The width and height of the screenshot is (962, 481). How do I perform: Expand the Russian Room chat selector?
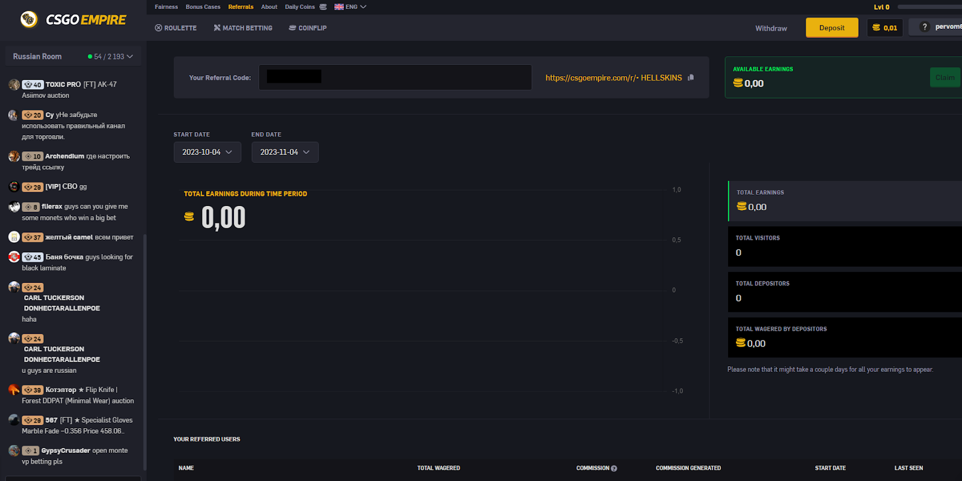tap(73, 56)
